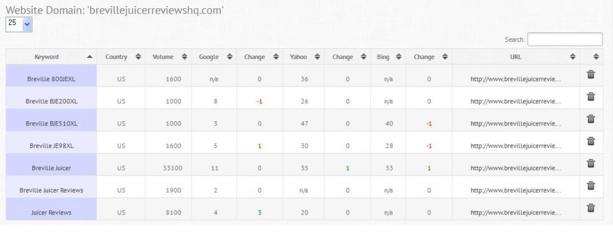
Task: Sort table by Volume column
Action: (x=168, y=57)
